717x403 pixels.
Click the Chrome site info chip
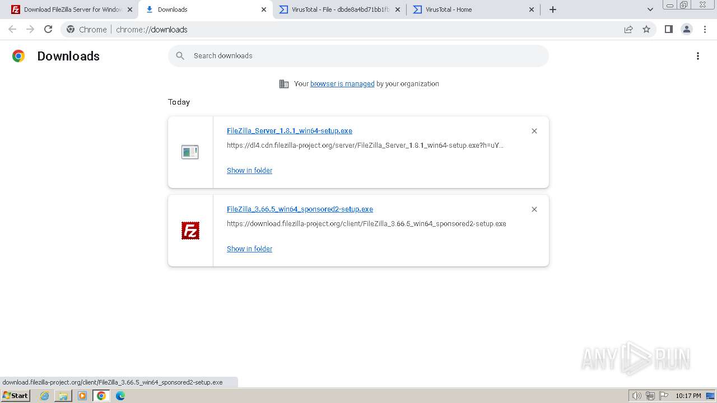click(87, 30)
